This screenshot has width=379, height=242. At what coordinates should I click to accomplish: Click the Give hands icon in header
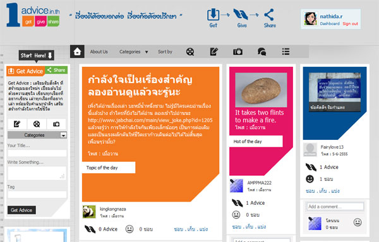tap(241, 14)
